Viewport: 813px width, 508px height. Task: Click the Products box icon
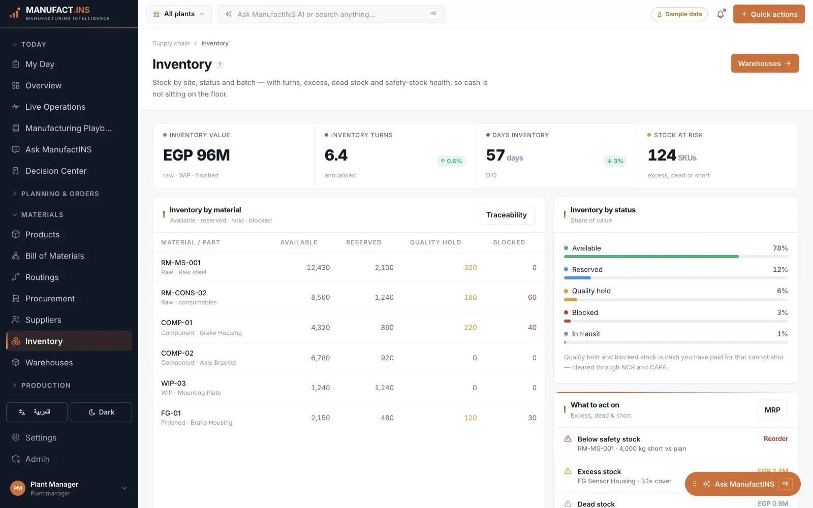(16, 235)
